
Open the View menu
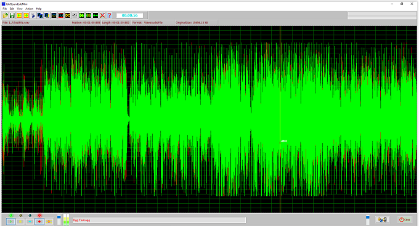pyautogui.click(x=20, y=9)
